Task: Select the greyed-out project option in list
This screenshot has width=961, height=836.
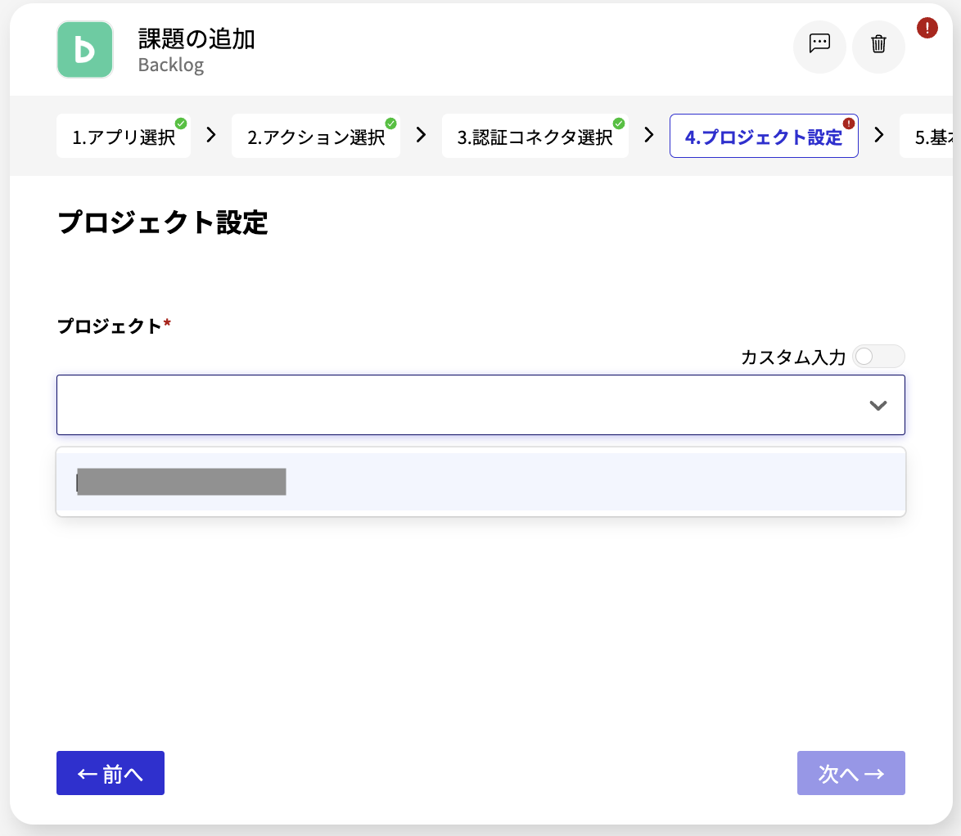Action: (481, 482)
